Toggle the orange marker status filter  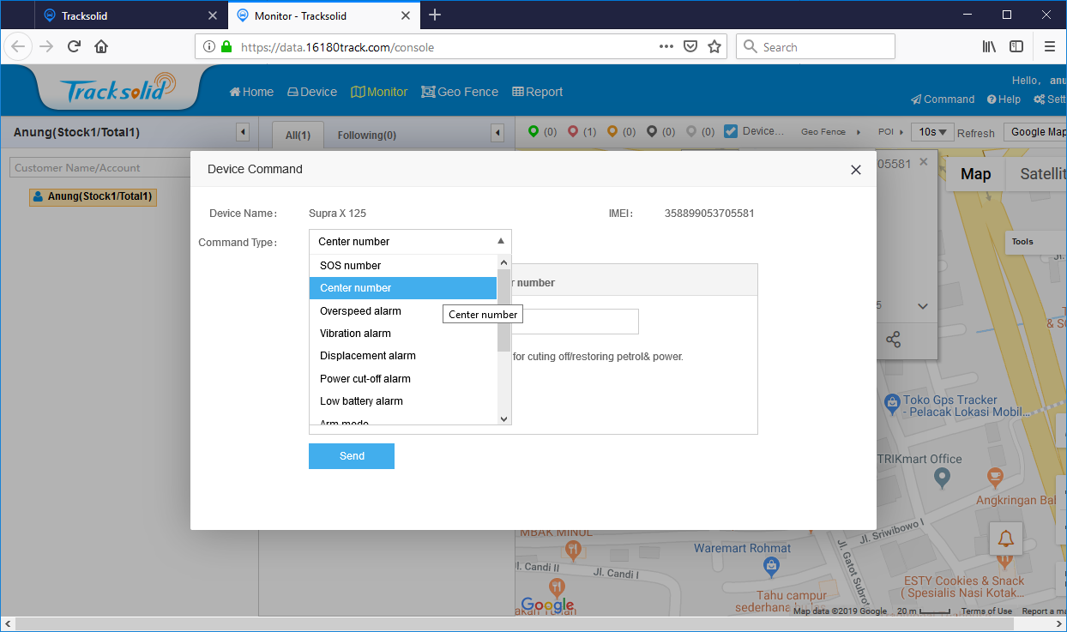pyautogui.click(x=614, y=131)
